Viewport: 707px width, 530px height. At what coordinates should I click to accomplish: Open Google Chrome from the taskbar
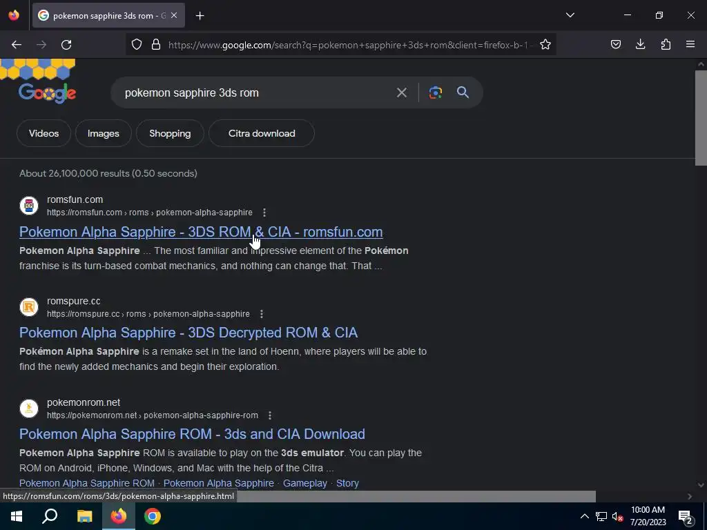153,516
